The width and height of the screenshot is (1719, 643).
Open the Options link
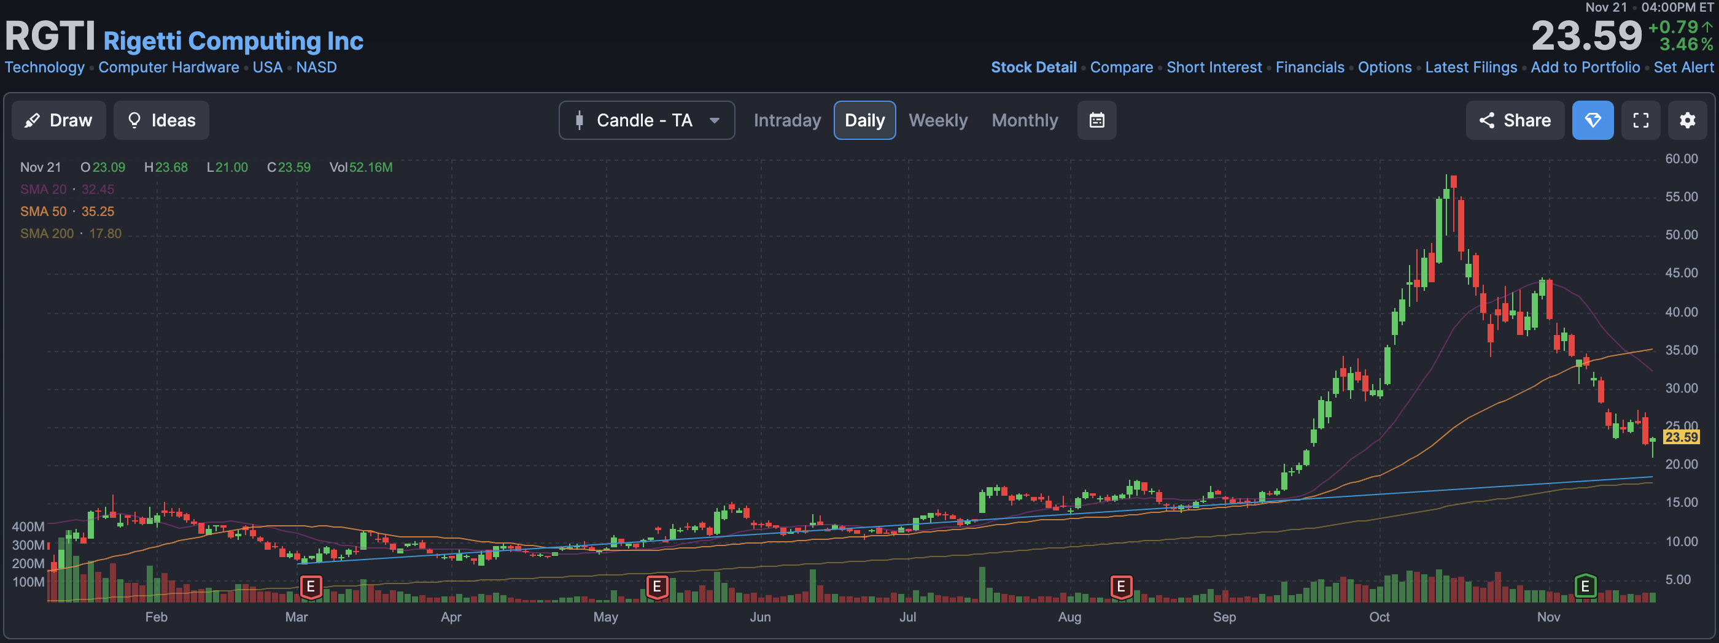tap(1384, 67)
